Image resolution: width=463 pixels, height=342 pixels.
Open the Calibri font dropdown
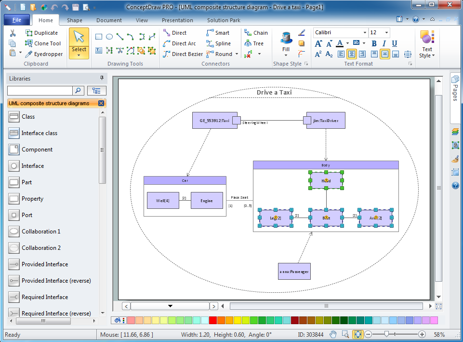point(365,32)
